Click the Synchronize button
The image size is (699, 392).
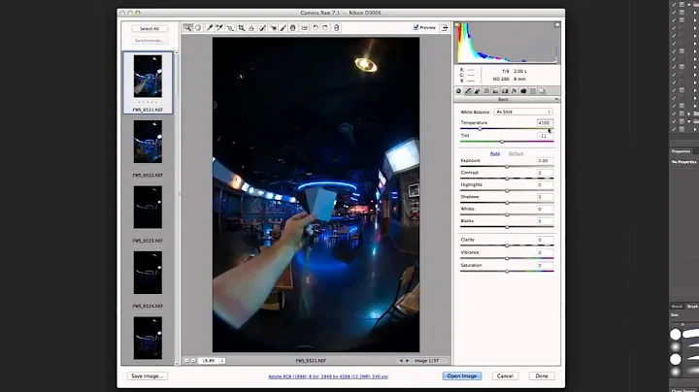click(150, 41)
